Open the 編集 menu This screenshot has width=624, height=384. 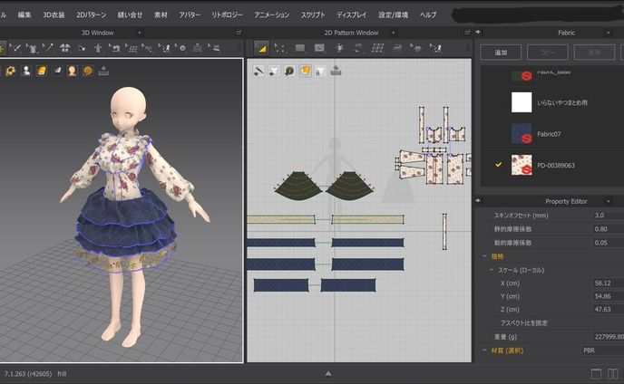tap(24, 14)
